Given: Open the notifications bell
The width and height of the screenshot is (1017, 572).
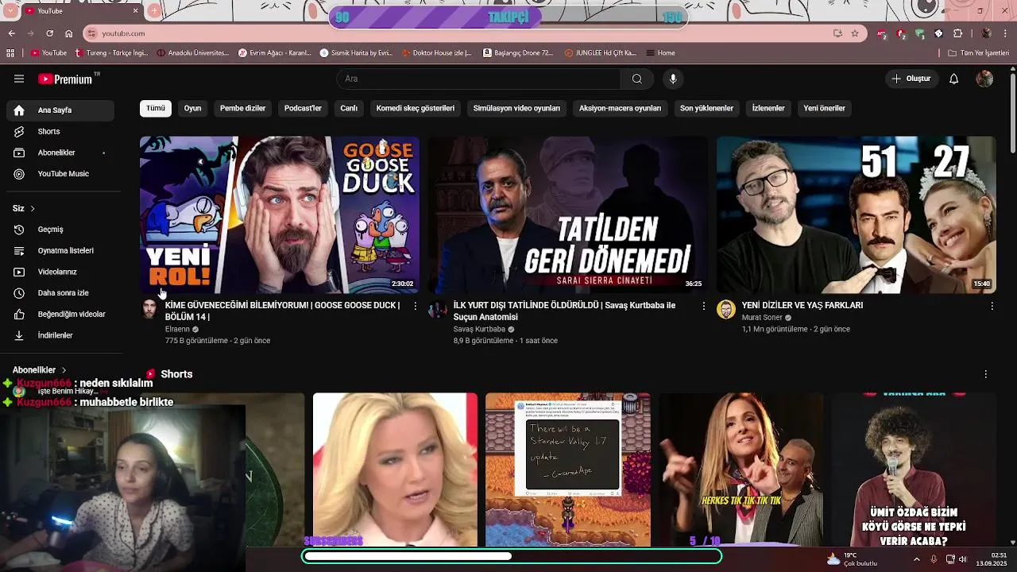Looking at the screenshot, I should click(x=953, y=79).
